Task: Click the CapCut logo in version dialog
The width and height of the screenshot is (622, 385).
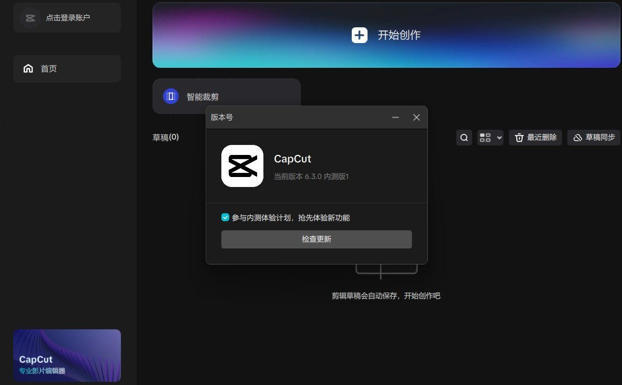Action: click(242, 165)
